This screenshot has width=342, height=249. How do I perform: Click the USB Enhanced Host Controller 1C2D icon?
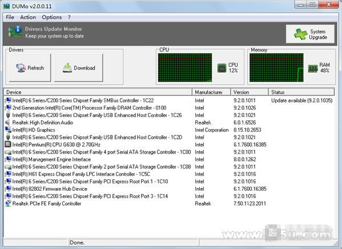tap(8, 137)
